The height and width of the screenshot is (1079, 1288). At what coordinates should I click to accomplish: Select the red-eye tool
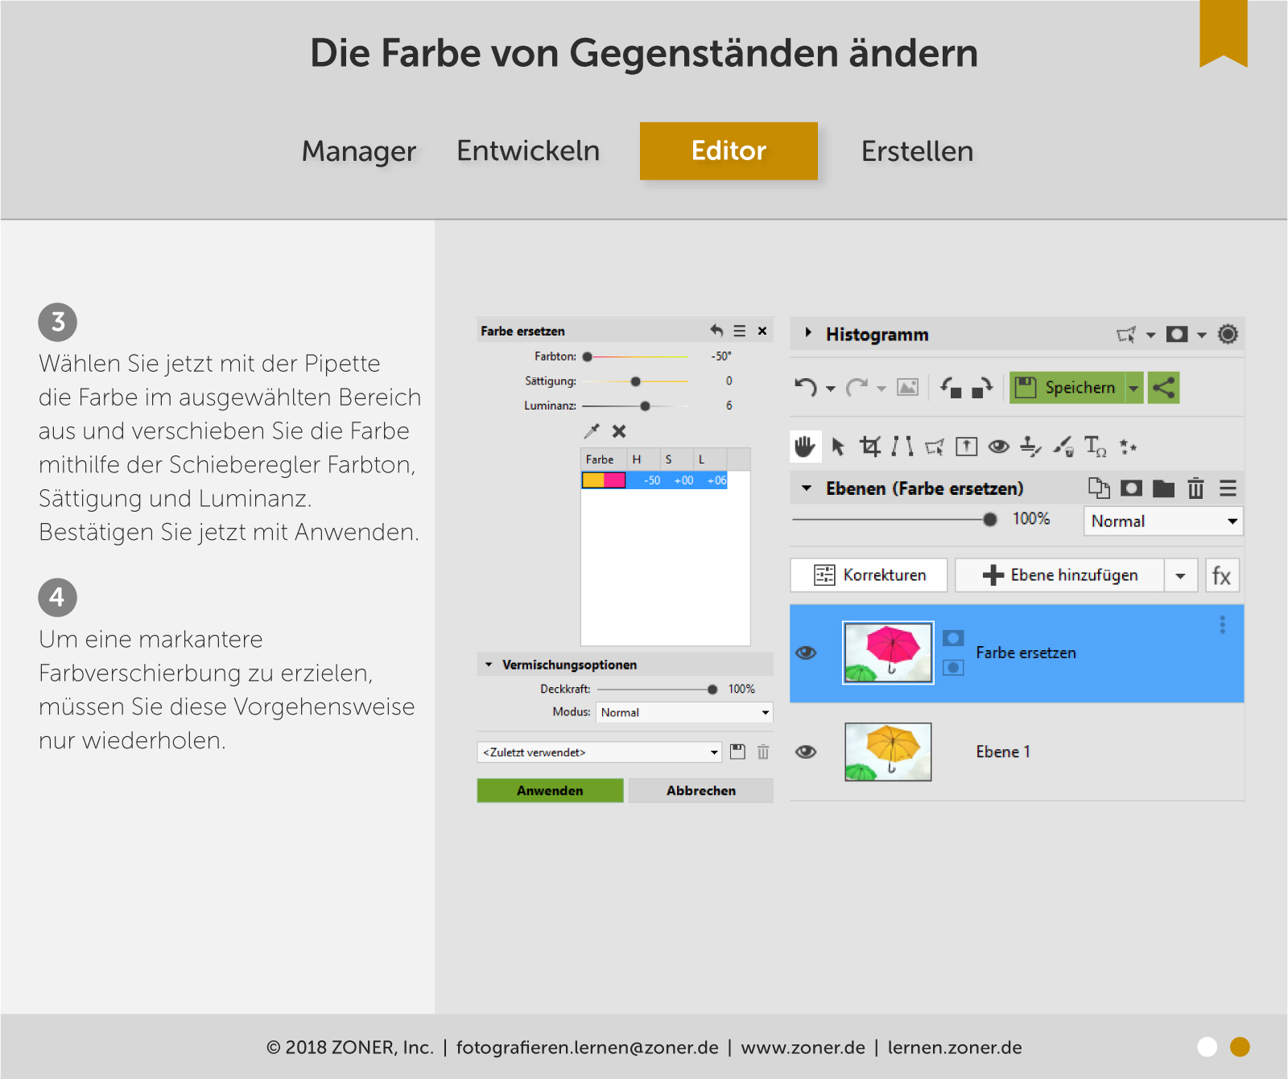coord(998,447)
